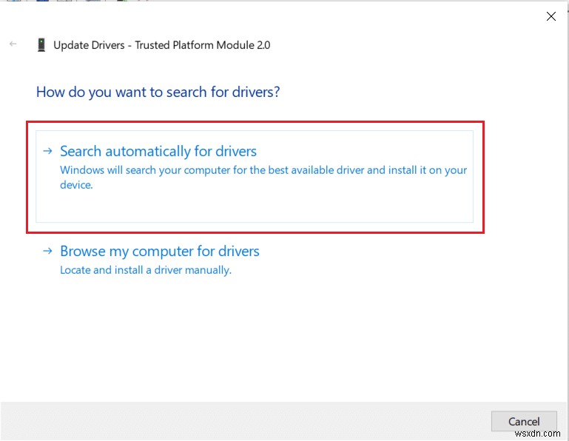
Task: Click the heading 'How do you want to search for drivers?'
Action: [x=158, y=92]
